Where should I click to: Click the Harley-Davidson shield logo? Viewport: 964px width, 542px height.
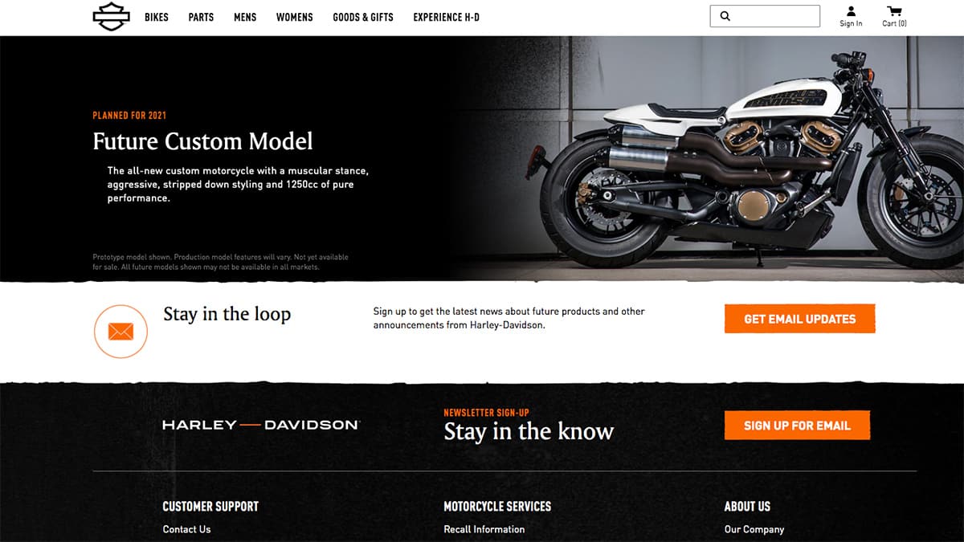[111, 17]
